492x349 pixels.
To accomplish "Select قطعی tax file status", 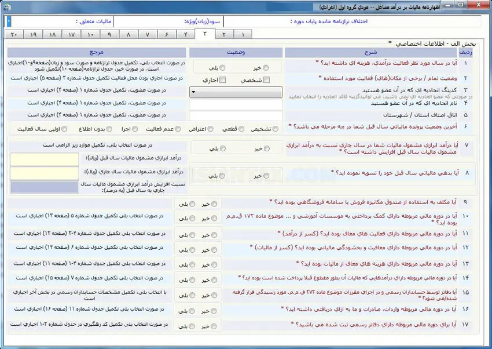I will click(241, 129).
